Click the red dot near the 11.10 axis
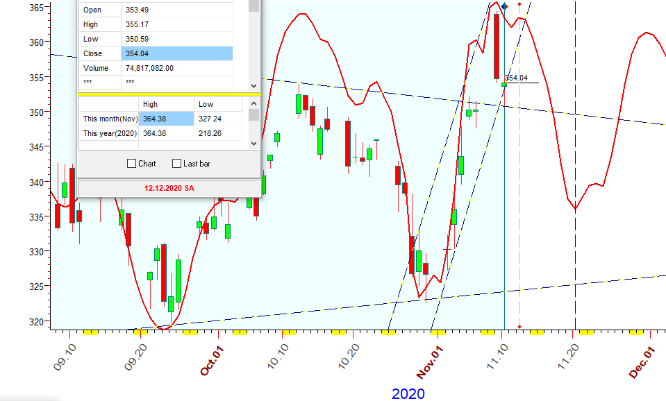Viewport: 666px width, 401px height. [x=519, y=325]
